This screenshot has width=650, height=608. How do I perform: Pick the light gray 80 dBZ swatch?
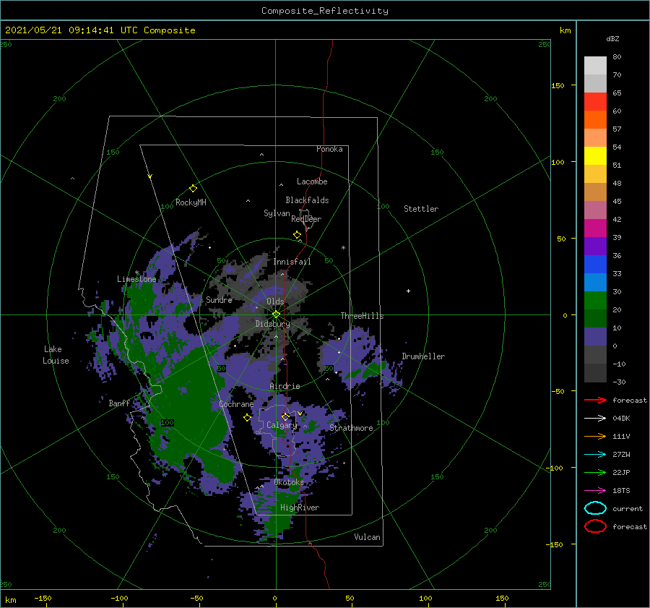click(x=595, y=65)
